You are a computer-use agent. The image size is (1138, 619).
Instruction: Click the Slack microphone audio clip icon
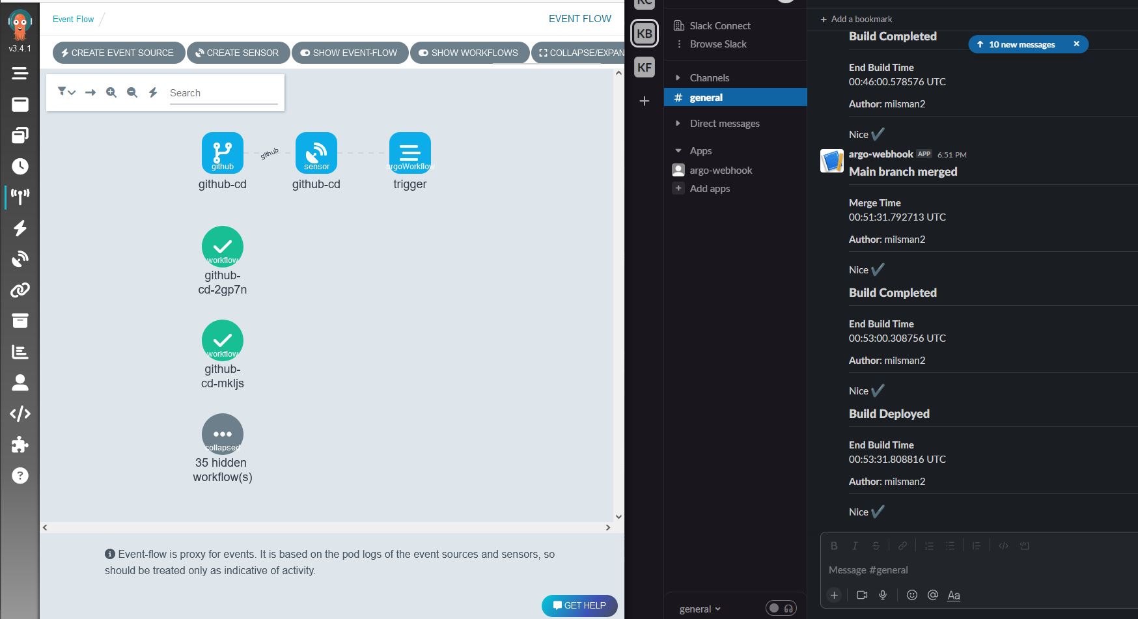pos(883,595)
